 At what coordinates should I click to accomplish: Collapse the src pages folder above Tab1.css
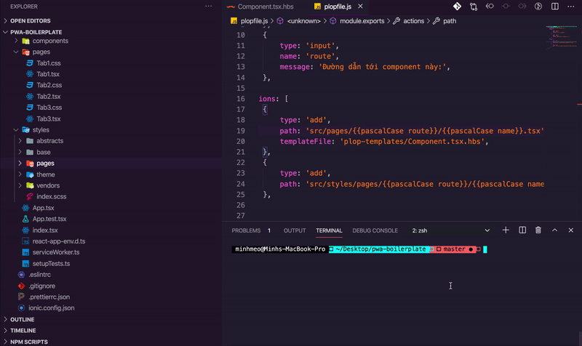coord(41,52)
